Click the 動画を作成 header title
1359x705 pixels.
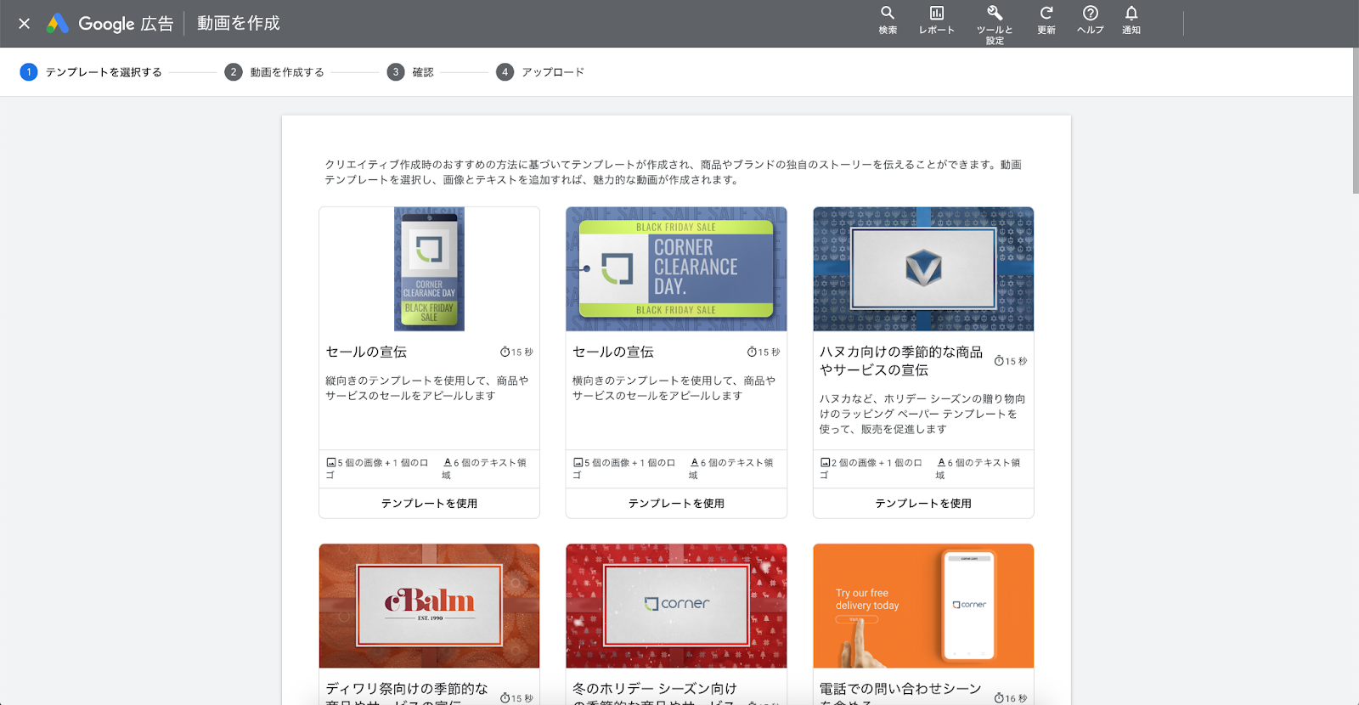coord(239,24)
